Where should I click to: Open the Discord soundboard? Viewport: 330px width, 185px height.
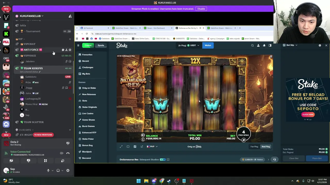(x=63, y=161)
